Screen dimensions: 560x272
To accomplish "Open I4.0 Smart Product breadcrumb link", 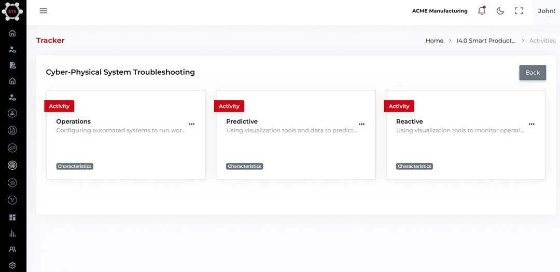I will 486,40.
